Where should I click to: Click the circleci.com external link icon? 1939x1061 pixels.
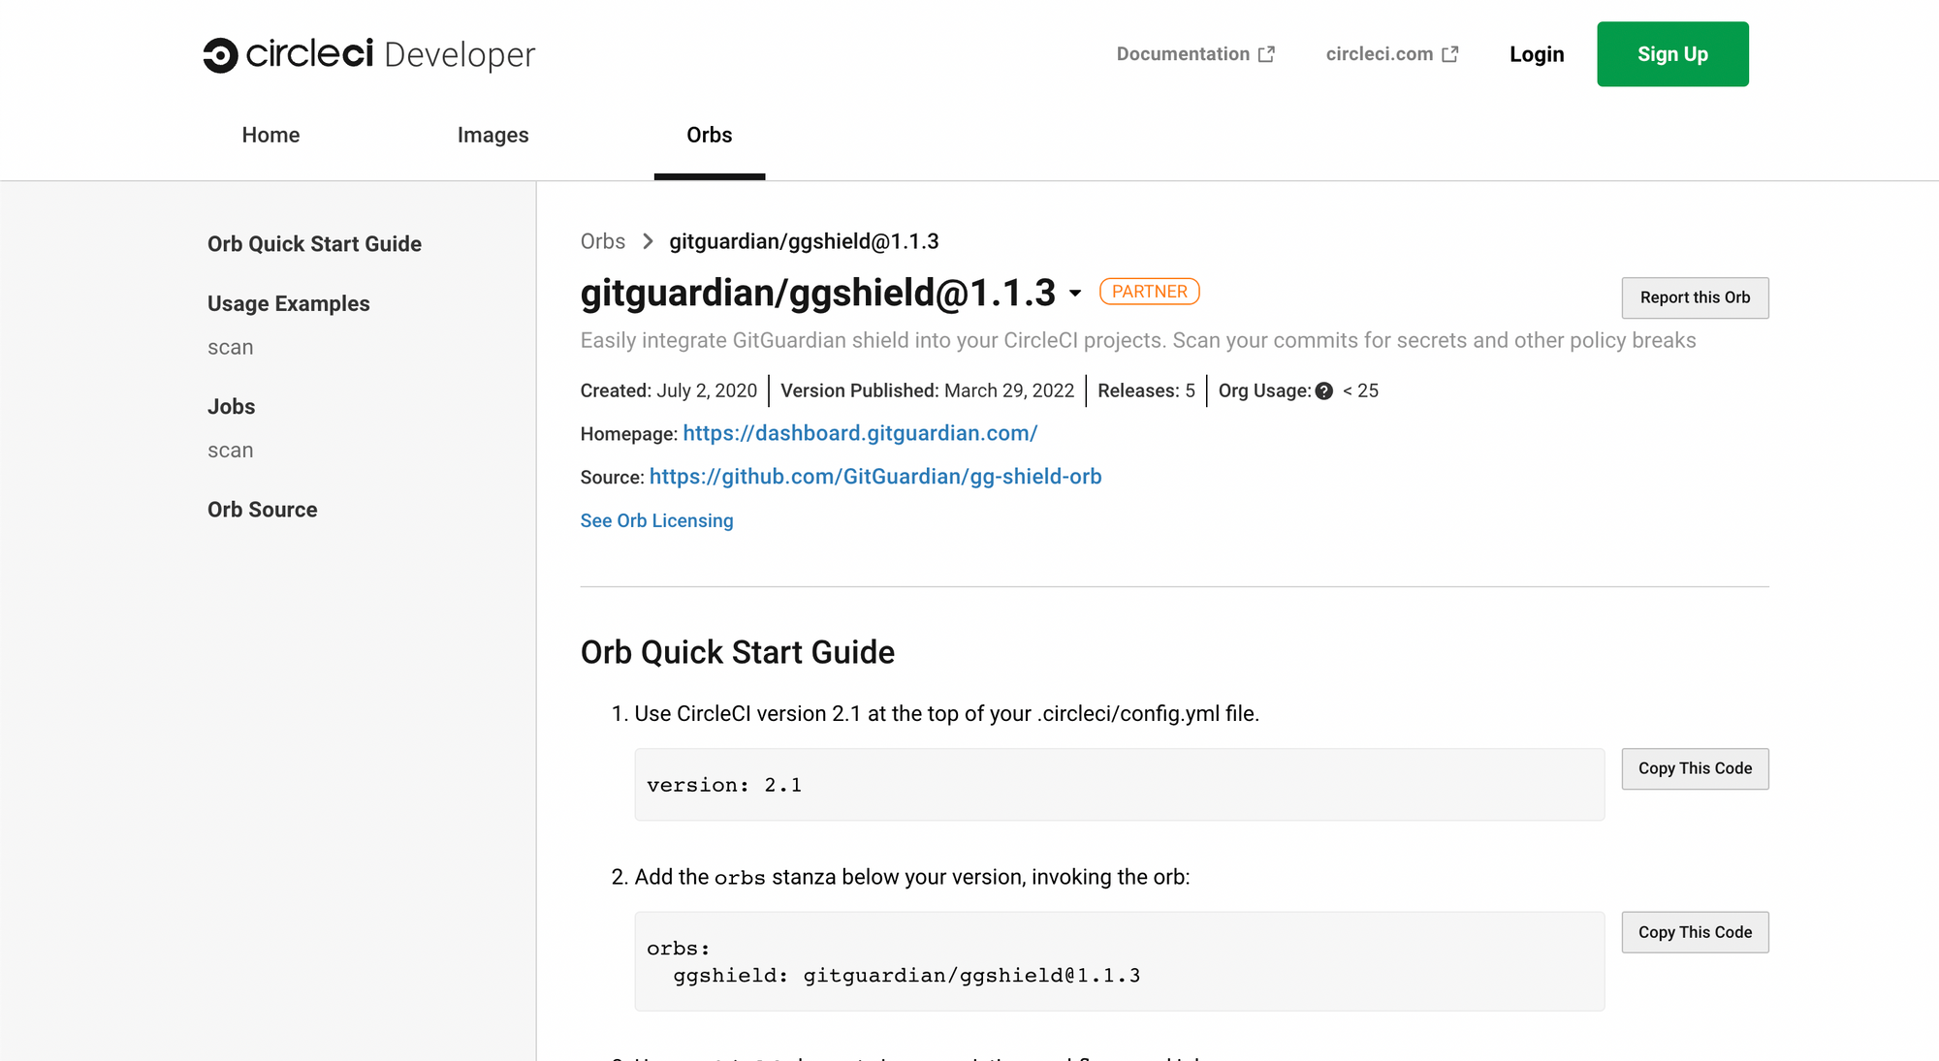(1449, 55)
